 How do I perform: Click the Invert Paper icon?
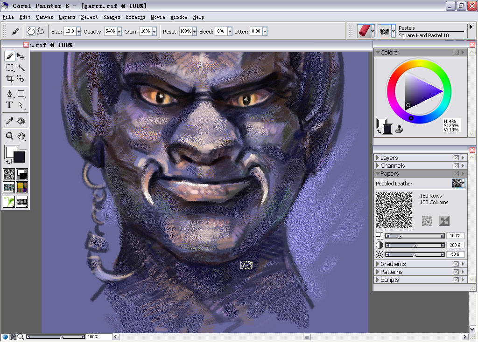(x=444, y=220)
